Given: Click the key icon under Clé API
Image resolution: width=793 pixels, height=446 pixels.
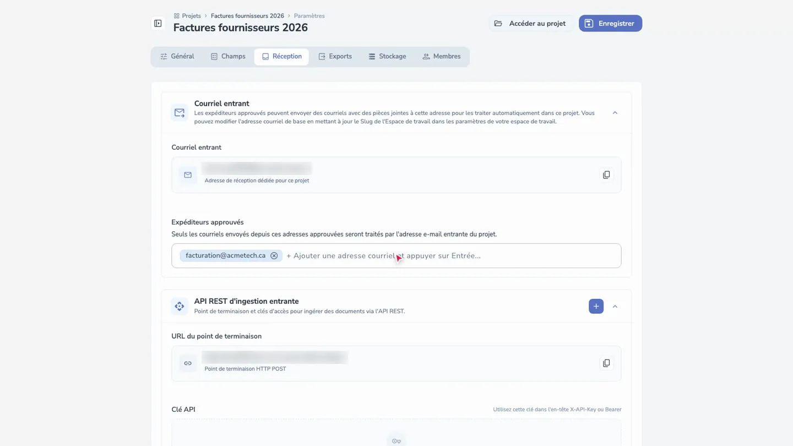Looking at the screenshot, I should (397, 441).
